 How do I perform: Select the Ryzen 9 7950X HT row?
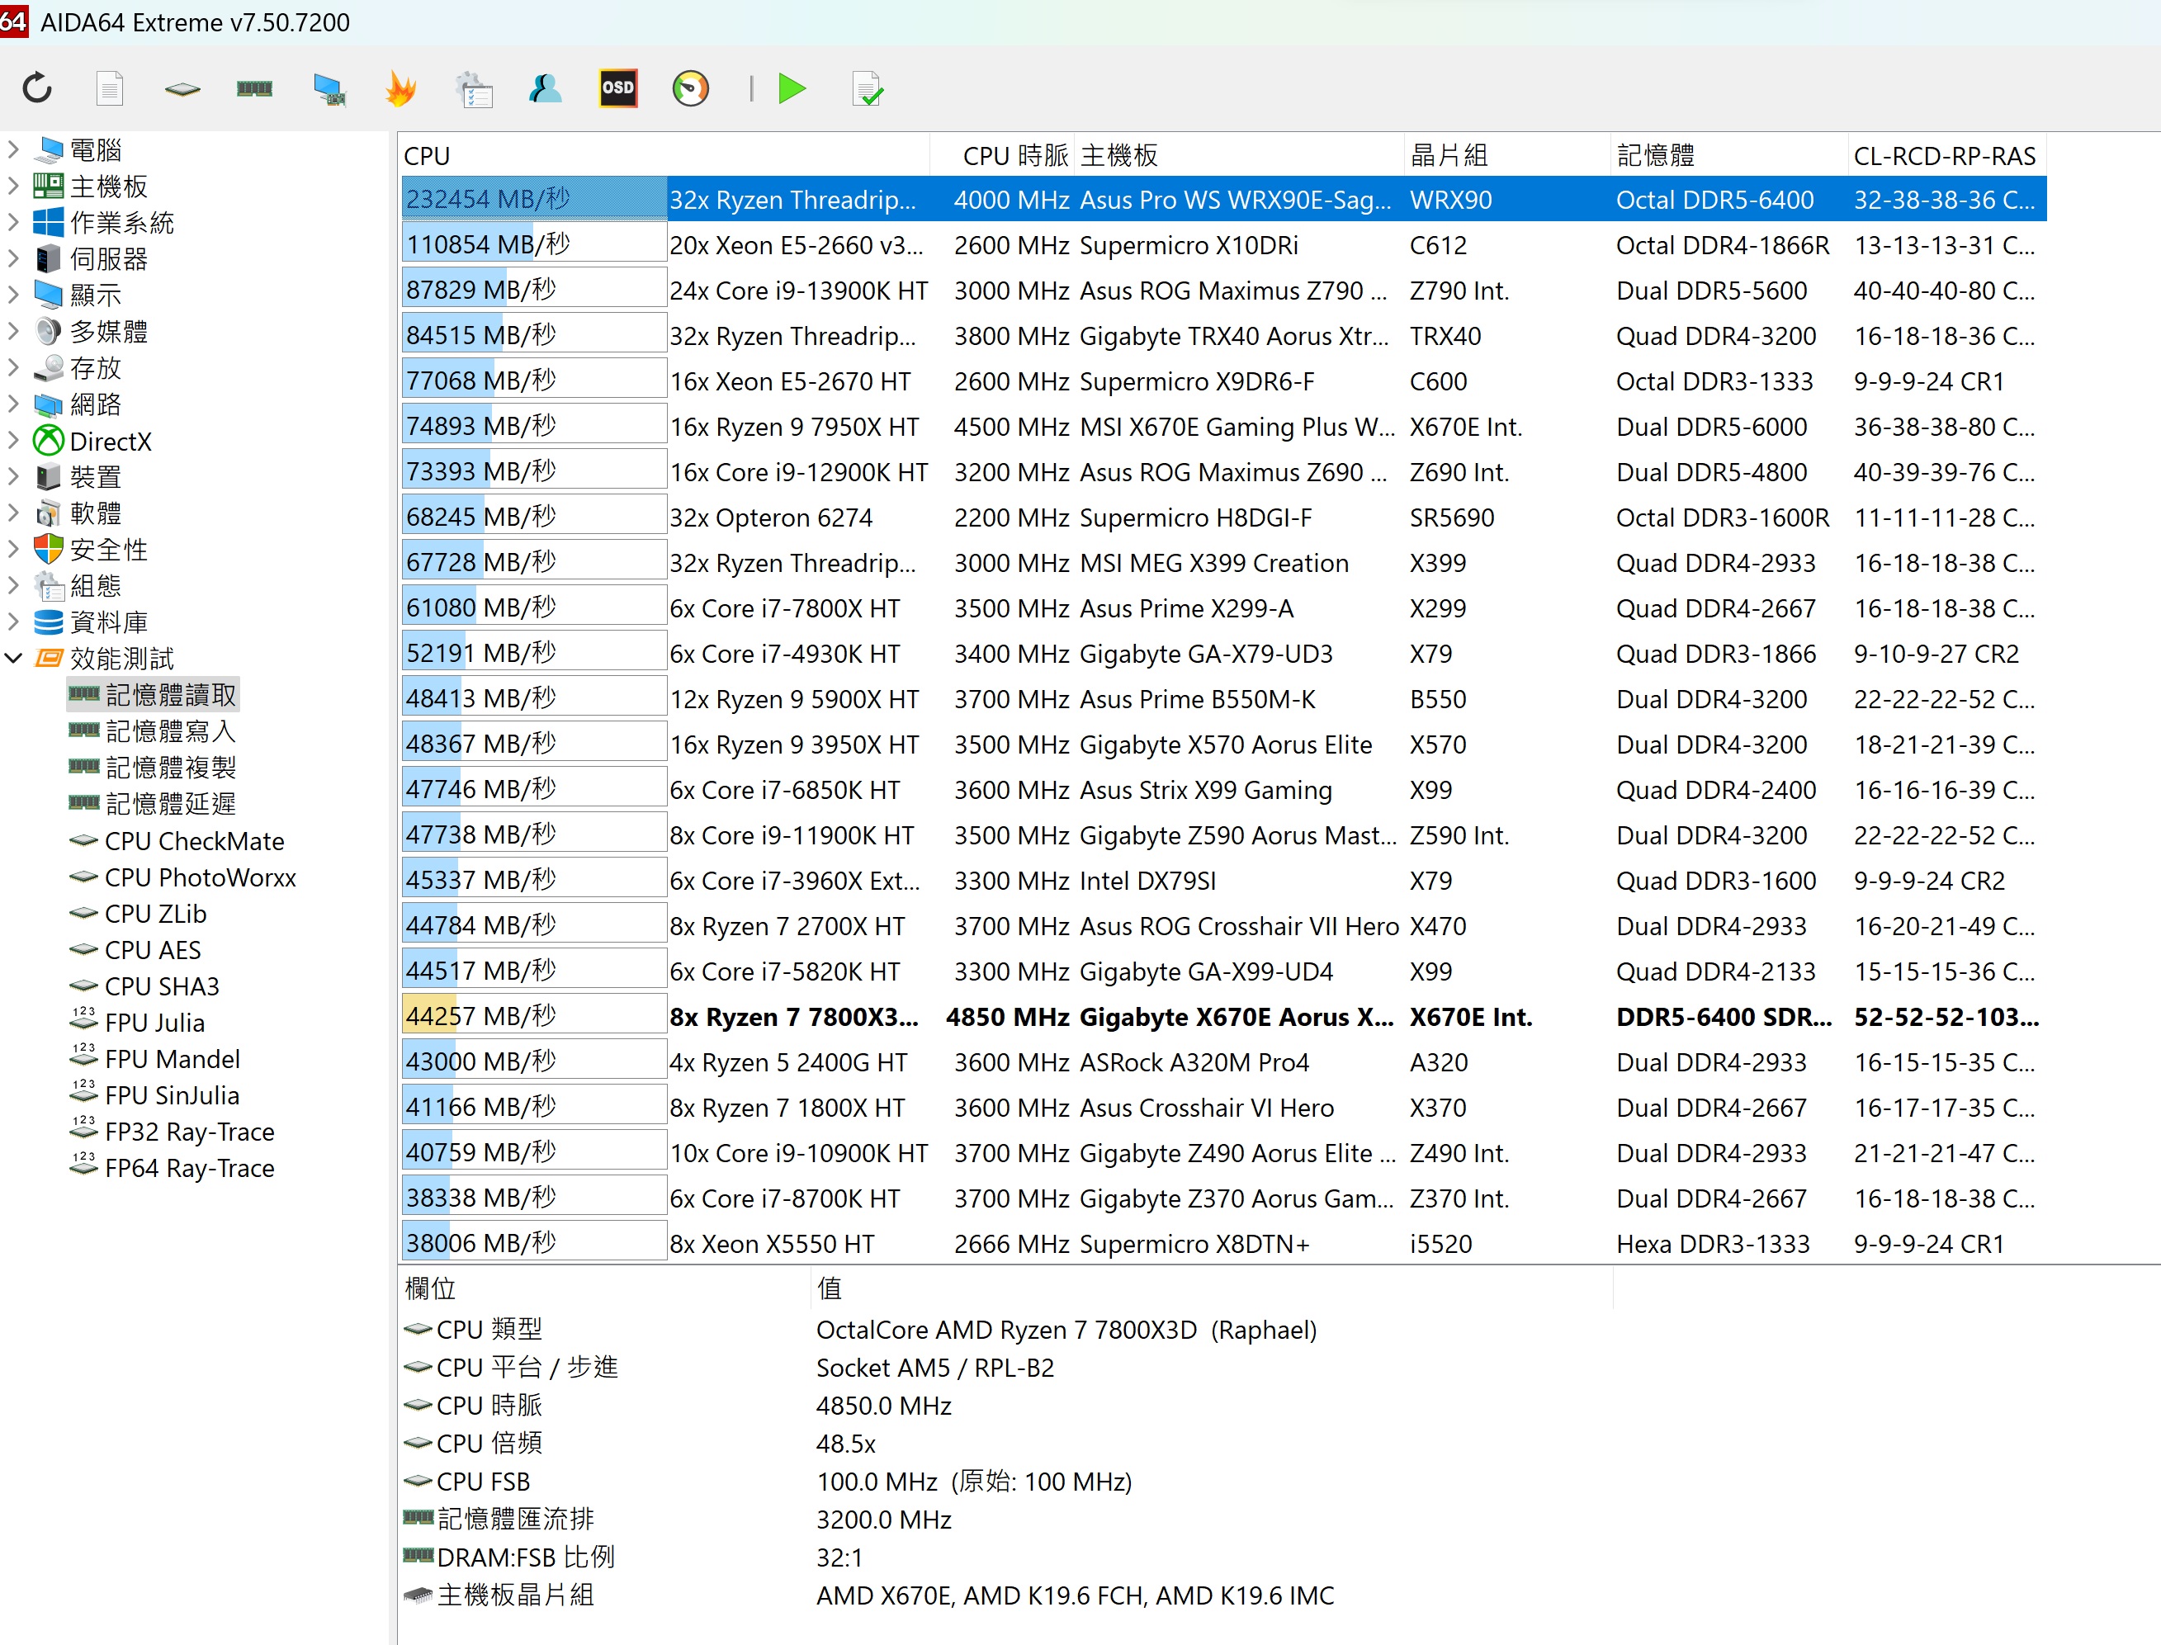(x=1223, y=426)
